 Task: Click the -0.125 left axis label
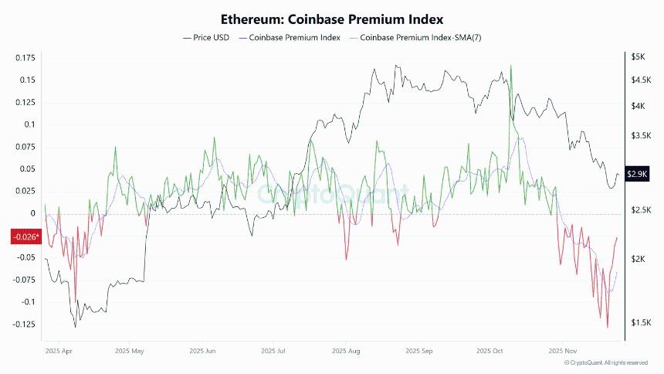pyautogui.click(x=24, y=323)
